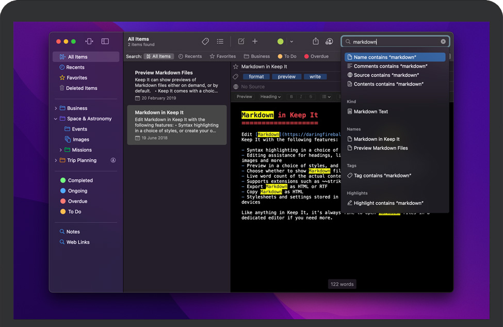Click the green label color dot

click(281, 42)
